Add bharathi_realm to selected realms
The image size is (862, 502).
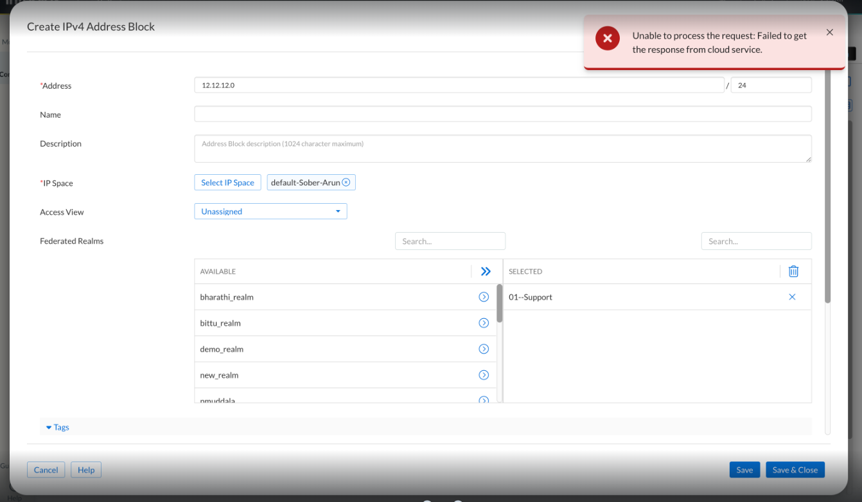pyautogui.click(x=484, y=297)
